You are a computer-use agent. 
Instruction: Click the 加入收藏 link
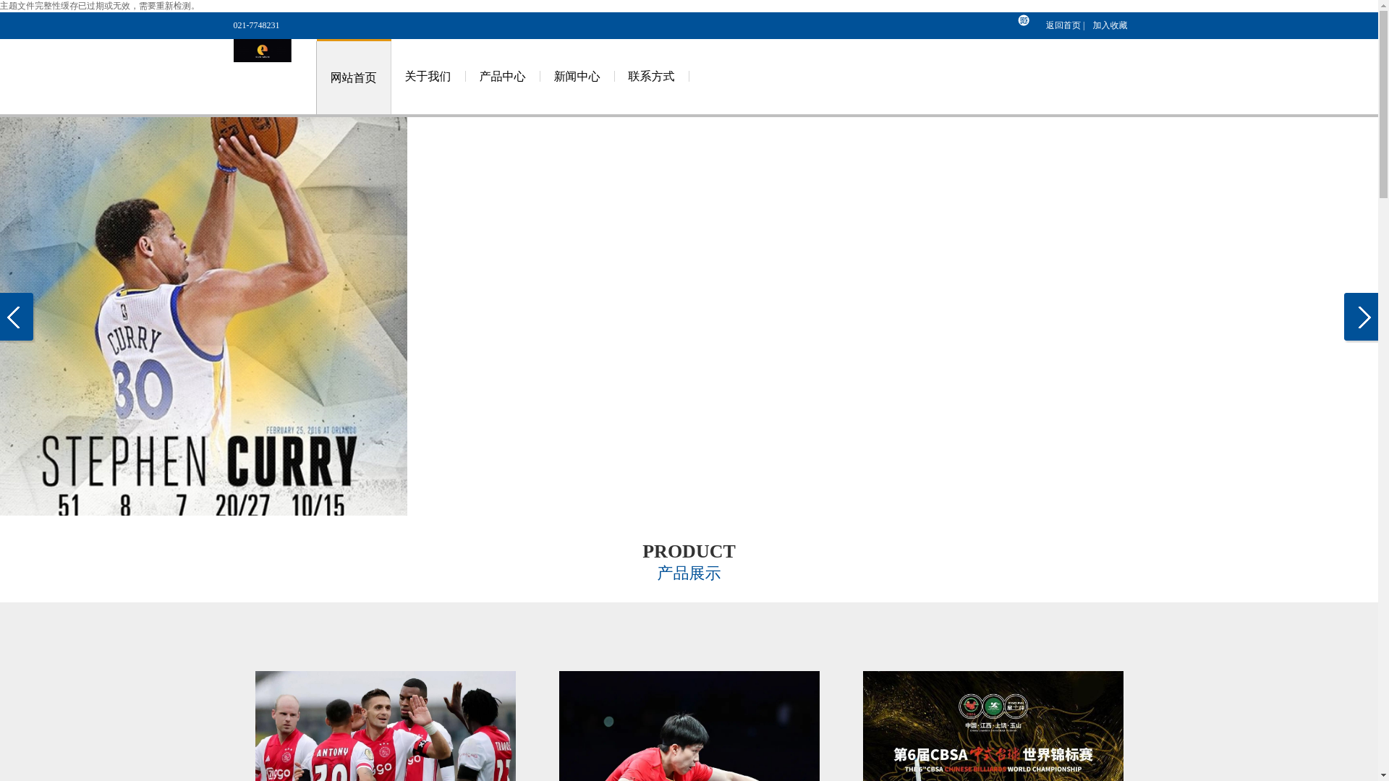coord(1109,25)
